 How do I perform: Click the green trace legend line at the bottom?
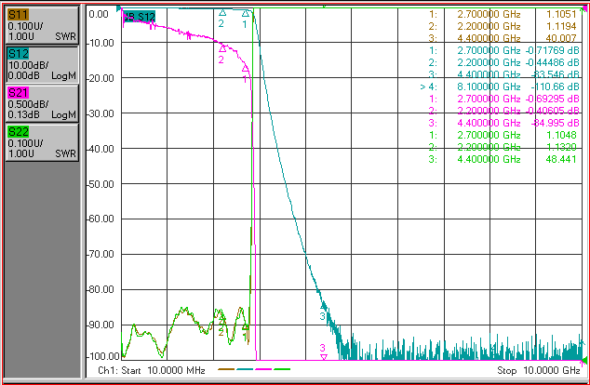pyautogui.click(x=282, y=369)
